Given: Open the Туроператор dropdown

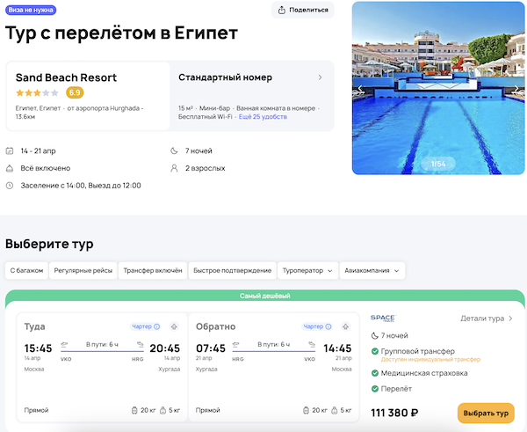Looking at the screenshot, I should click(307, 271).
